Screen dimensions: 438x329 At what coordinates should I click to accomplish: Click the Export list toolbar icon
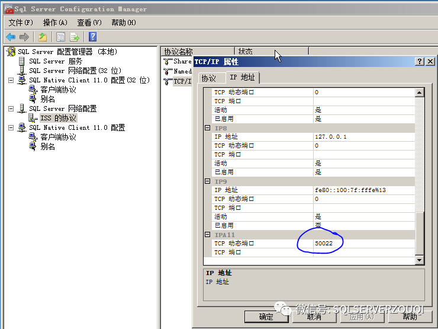[75, 37]
